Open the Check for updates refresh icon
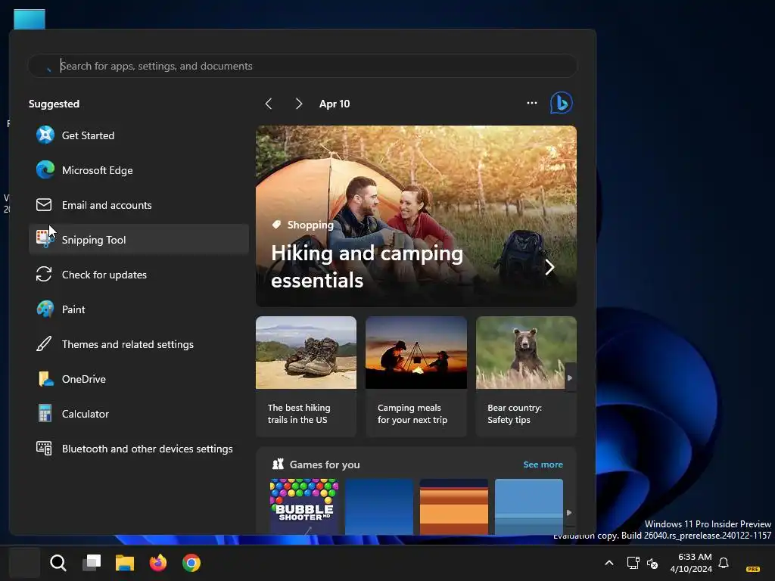 point(44,274)
